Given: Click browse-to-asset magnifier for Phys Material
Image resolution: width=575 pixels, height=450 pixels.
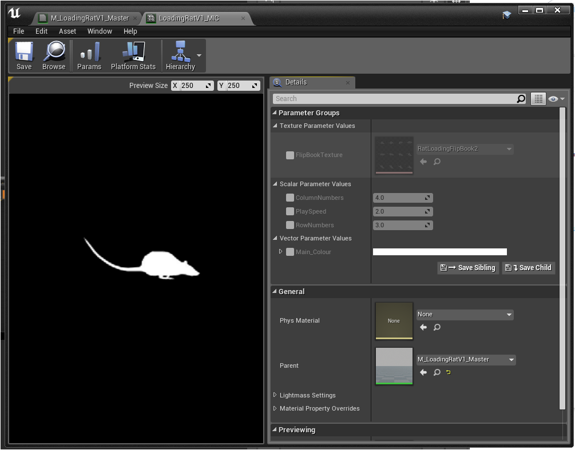Looking at the screenshot, I should 437,327.
